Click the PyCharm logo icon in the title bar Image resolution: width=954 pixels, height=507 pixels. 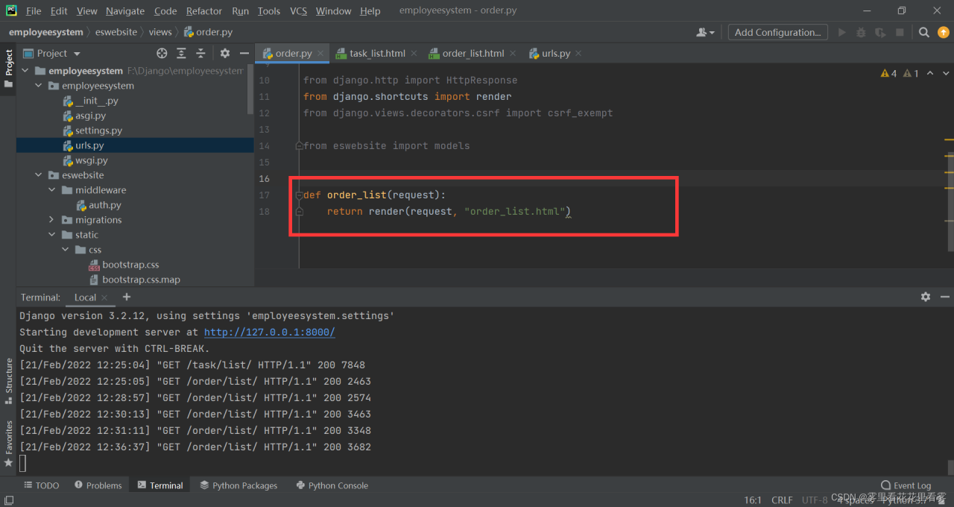(x=11, y=10)
